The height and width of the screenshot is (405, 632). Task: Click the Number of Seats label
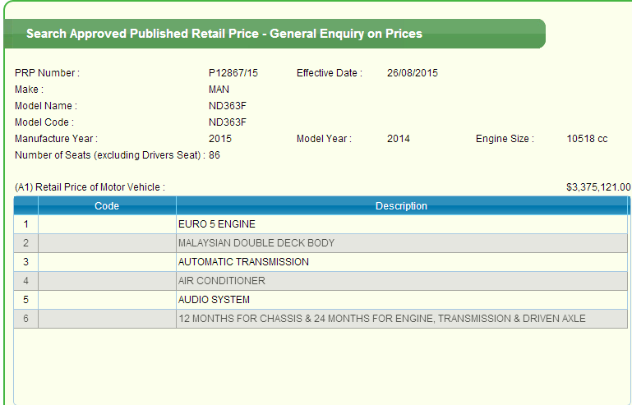click(110, 155)
